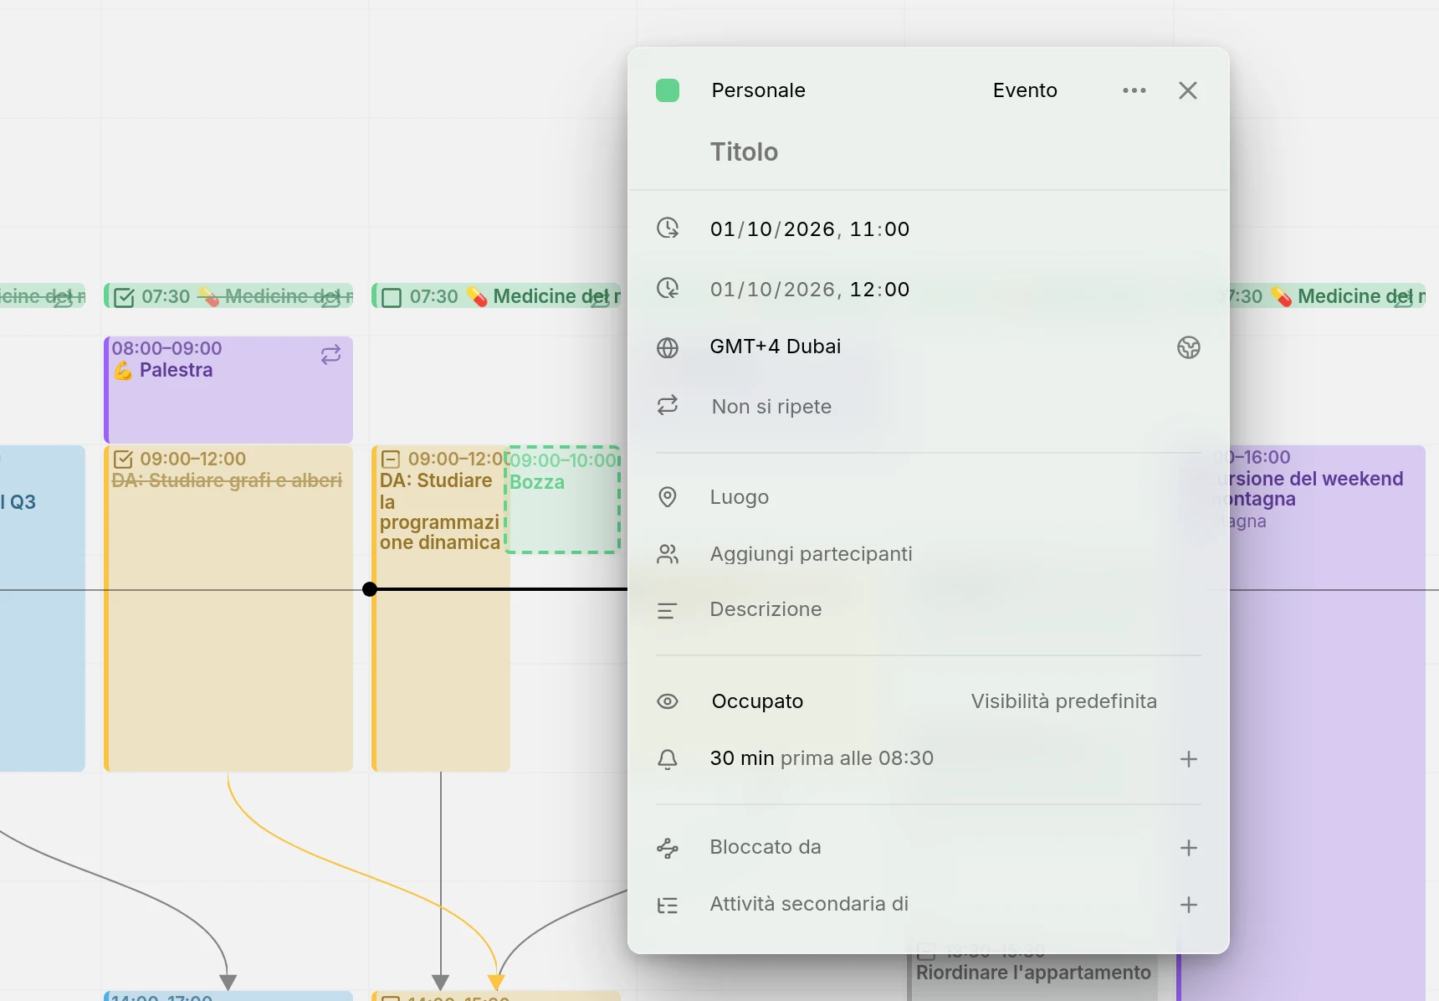
Task: Click the Descrizione field
Action: point(766,609)
